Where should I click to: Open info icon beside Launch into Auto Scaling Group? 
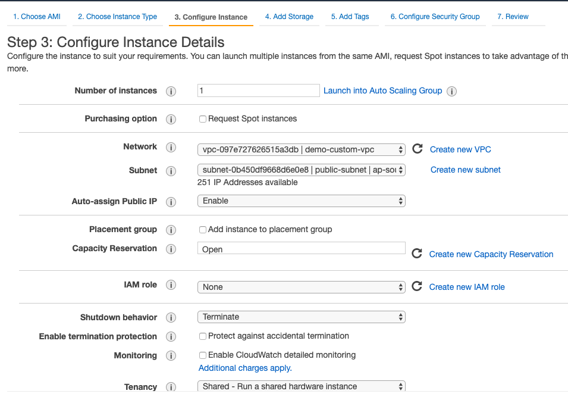click(451, 92)
